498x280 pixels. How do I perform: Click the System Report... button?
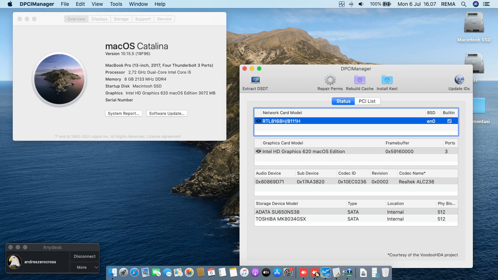124,113
